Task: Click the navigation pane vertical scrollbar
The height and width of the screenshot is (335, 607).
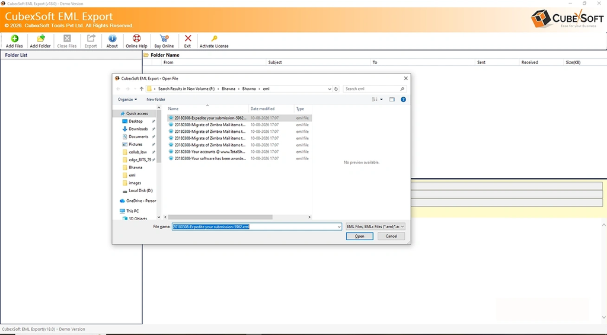Action: click(x=159, y=136)
